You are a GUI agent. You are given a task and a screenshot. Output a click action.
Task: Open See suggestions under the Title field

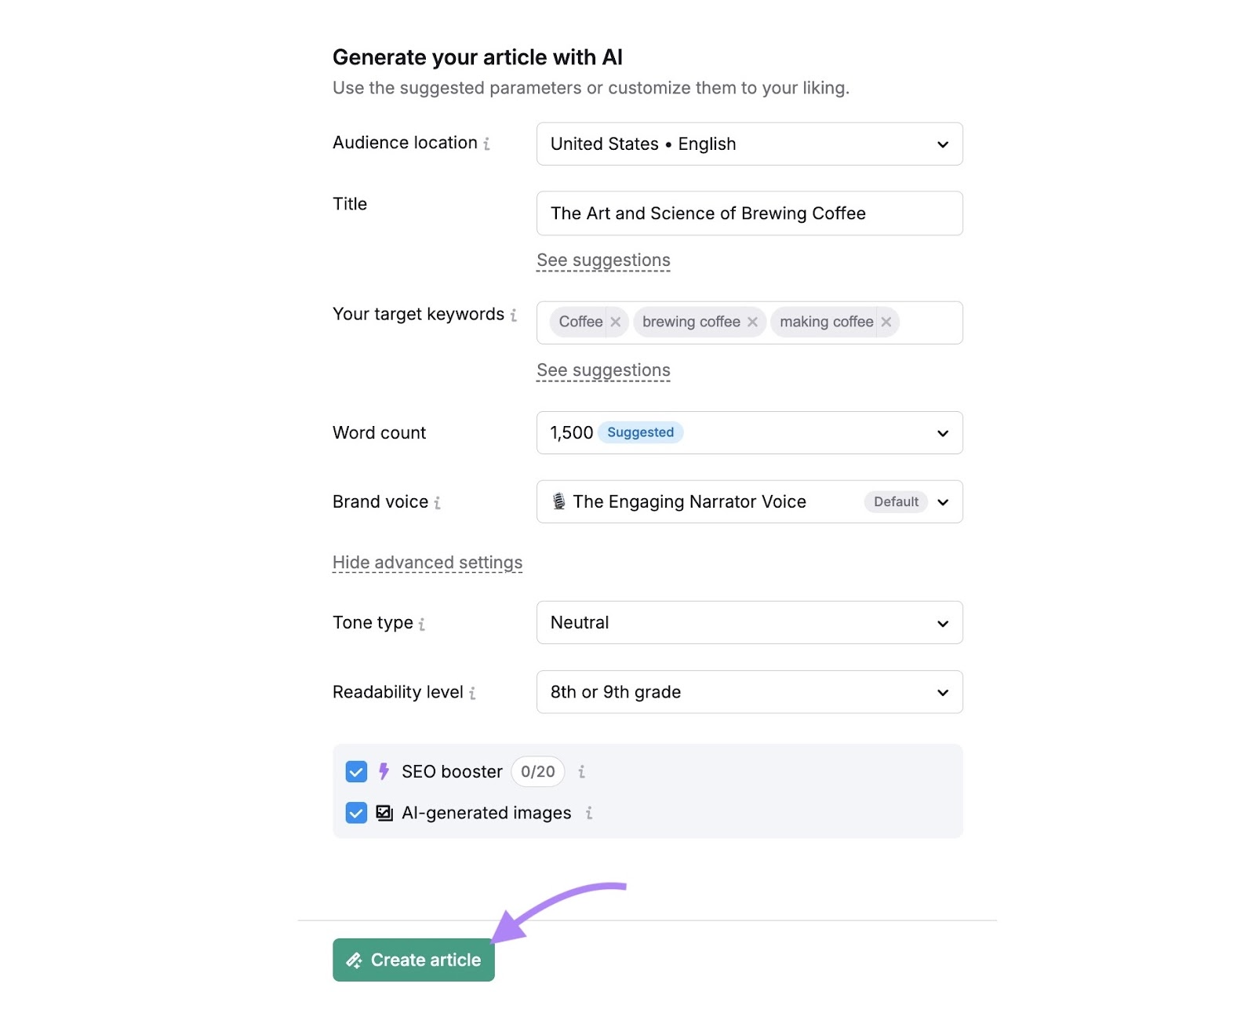(603, 260)
